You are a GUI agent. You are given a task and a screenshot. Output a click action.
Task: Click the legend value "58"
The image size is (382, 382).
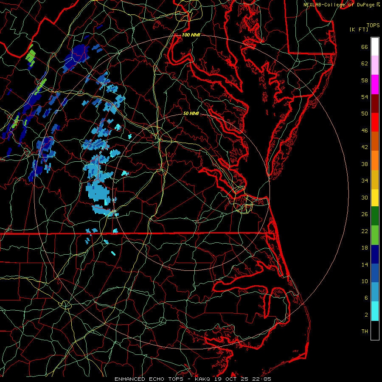pyautogui.click(x=365, y=80)
